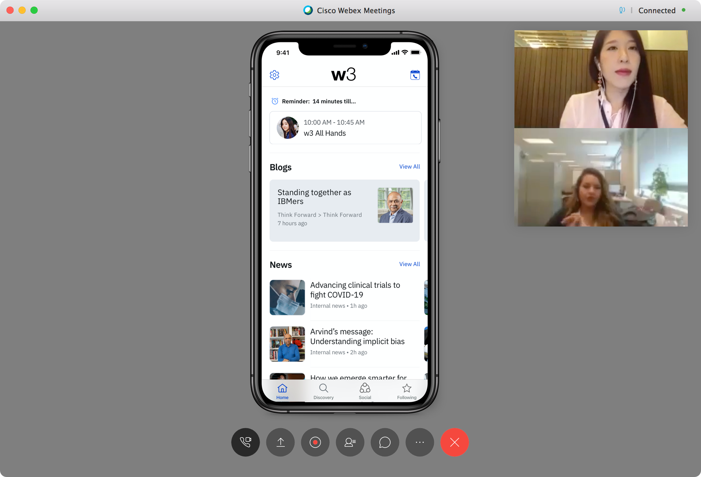Open the w3 All Hands meeting card
This screenshot has height=477, width=701.
[345, 128]
